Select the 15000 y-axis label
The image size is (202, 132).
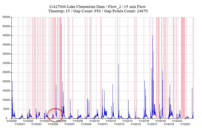point(6,91)
